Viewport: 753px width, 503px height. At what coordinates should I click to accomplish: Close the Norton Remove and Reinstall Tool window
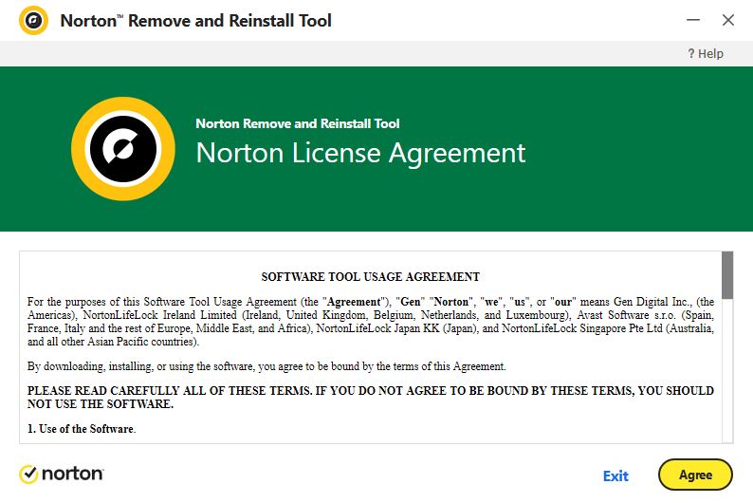(728, 20)
